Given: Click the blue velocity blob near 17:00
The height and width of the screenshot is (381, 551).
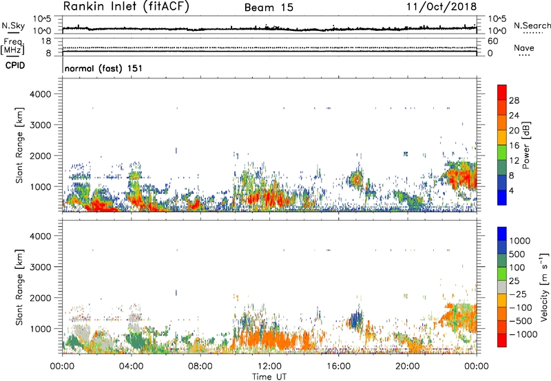Looking at the screenshot, I should pyautogui.click(x=356, y=320).
